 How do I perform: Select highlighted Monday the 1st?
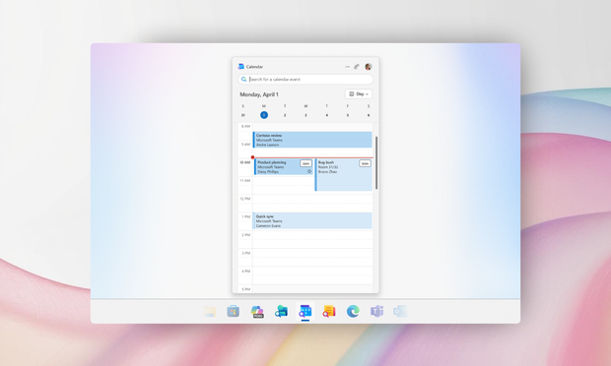(264, 115)
